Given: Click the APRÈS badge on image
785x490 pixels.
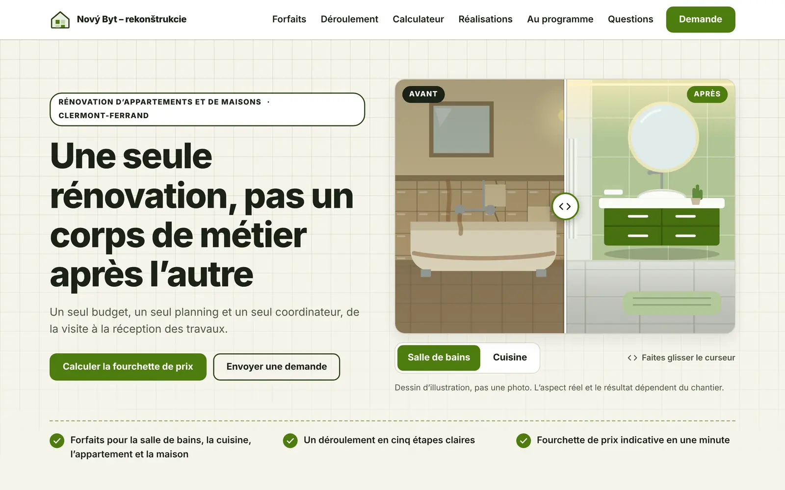Looking at the screenshot, I should coord(707,94).
